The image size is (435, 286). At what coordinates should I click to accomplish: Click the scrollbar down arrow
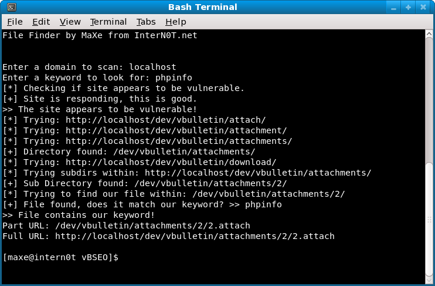tap(429, 280)
